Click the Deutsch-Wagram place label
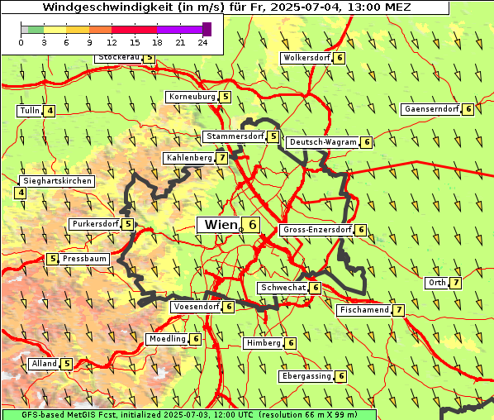494x420 pixels. tap(323, 142)
